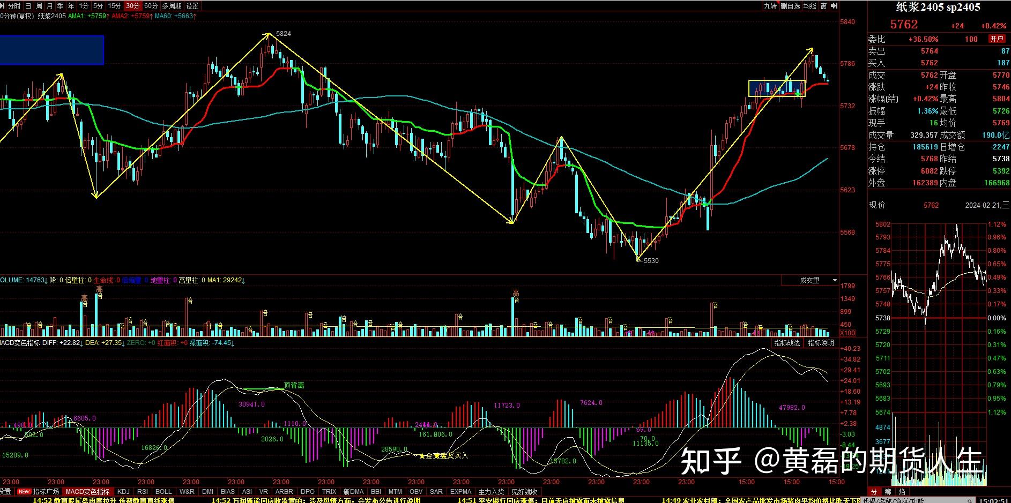This screenshot has height=503, width=1011.
Task: Click the 14:49 农业农村部 news headline
Action: [760, 500]
